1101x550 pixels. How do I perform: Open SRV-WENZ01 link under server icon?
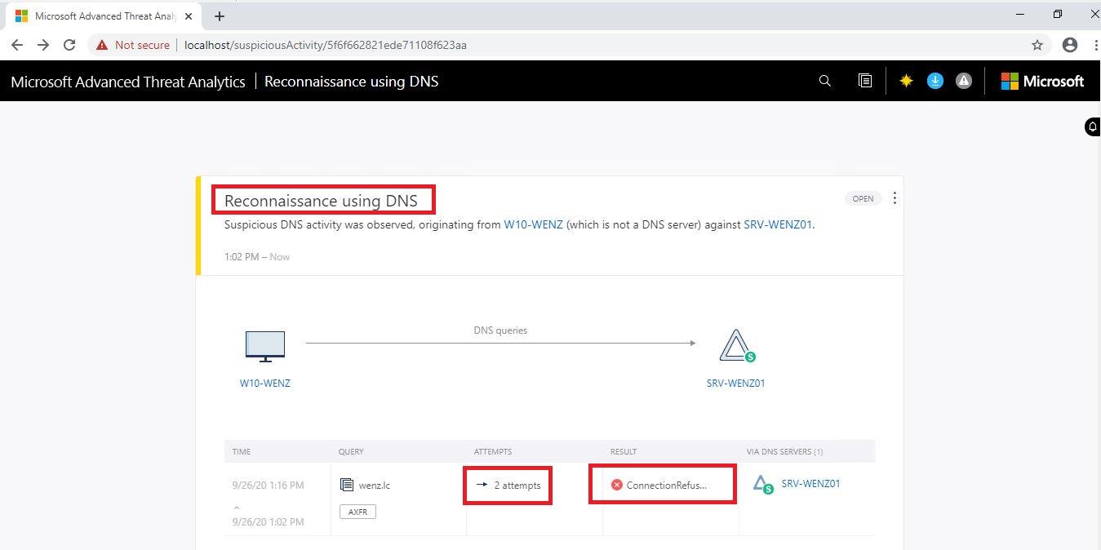tap(736, 383)
